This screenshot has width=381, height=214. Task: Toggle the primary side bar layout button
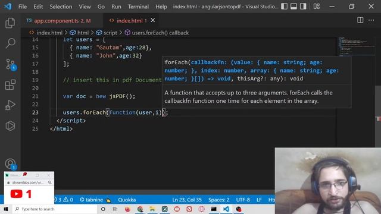tap(285, 7)
